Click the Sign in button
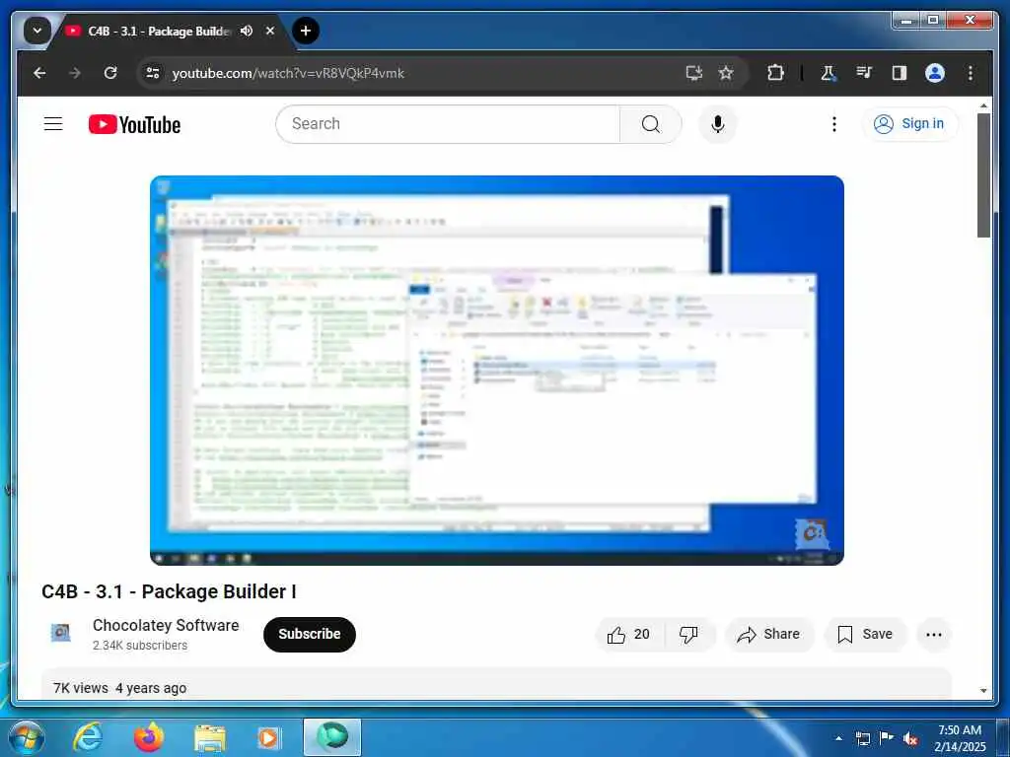 (909, 123)
